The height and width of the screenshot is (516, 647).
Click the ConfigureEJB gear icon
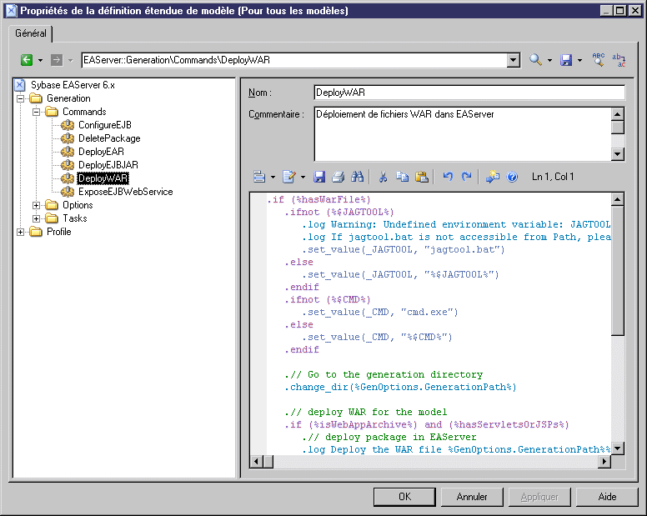pyautogui.click(x=68, y=125)
